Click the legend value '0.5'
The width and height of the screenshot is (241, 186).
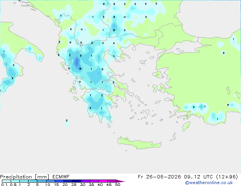13,184
